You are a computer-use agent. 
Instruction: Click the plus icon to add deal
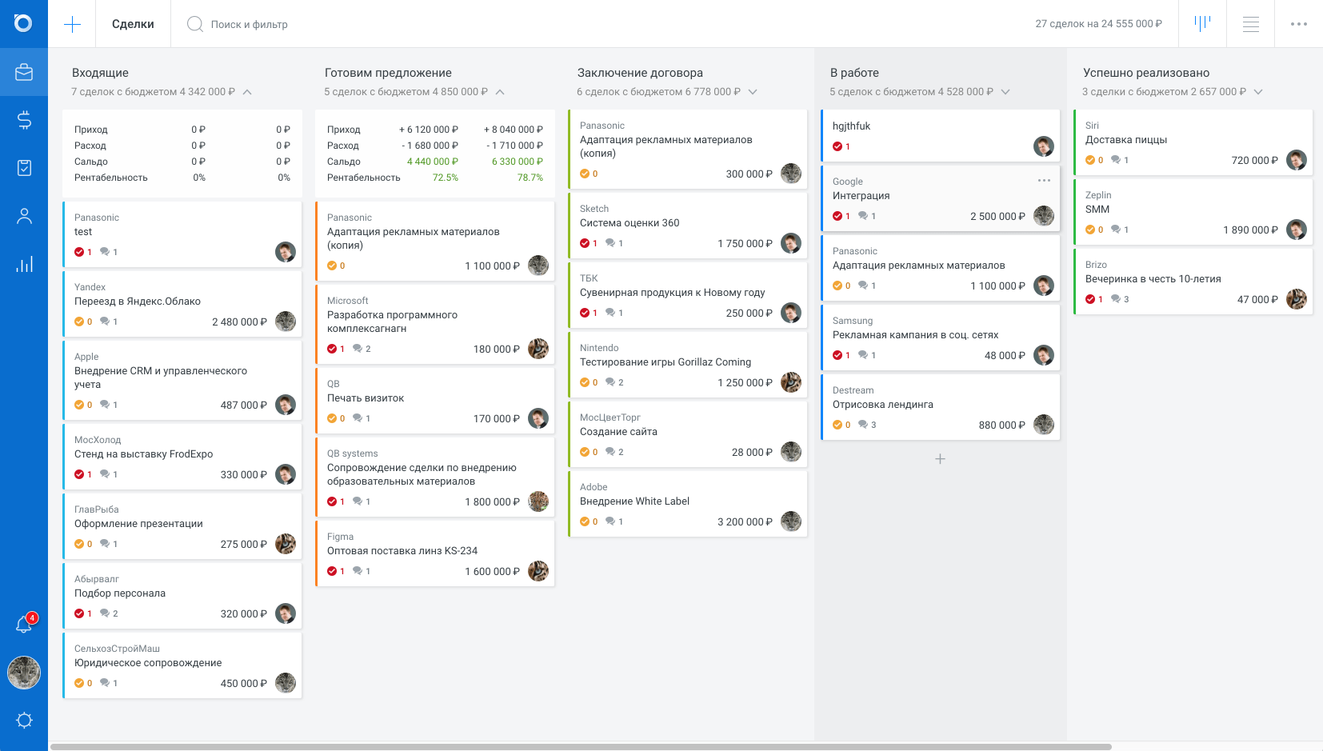72,24
